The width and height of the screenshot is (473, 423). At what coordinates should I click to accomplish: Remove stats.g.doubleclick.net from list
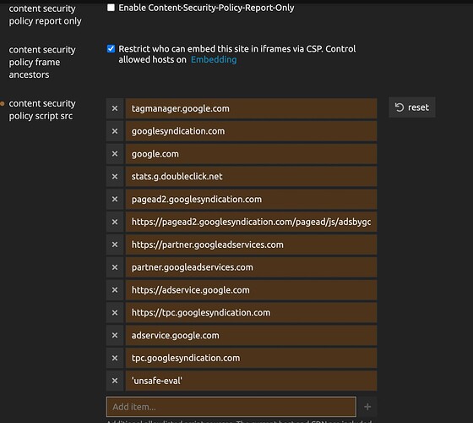(115, 177)
